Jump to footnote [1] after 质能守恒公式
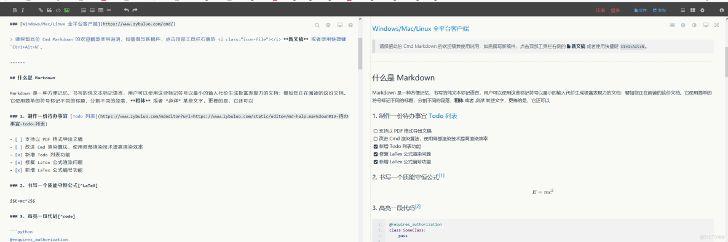The width and height of the screenshot is (728, 242). 441,175
